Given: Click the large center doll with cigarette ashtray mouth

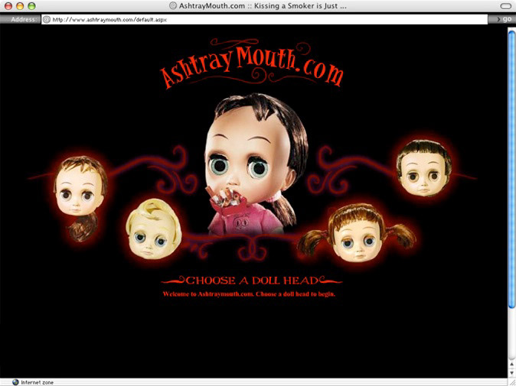Looking at the screenshot, I should pos(256,164).
